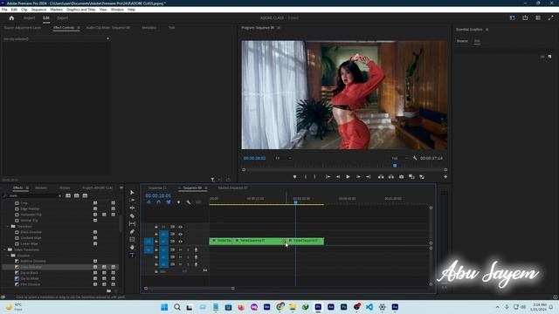This screenshot has width=559, height=314.
Task: Open Browse tab in Essential Graphics
Action: 462,41
